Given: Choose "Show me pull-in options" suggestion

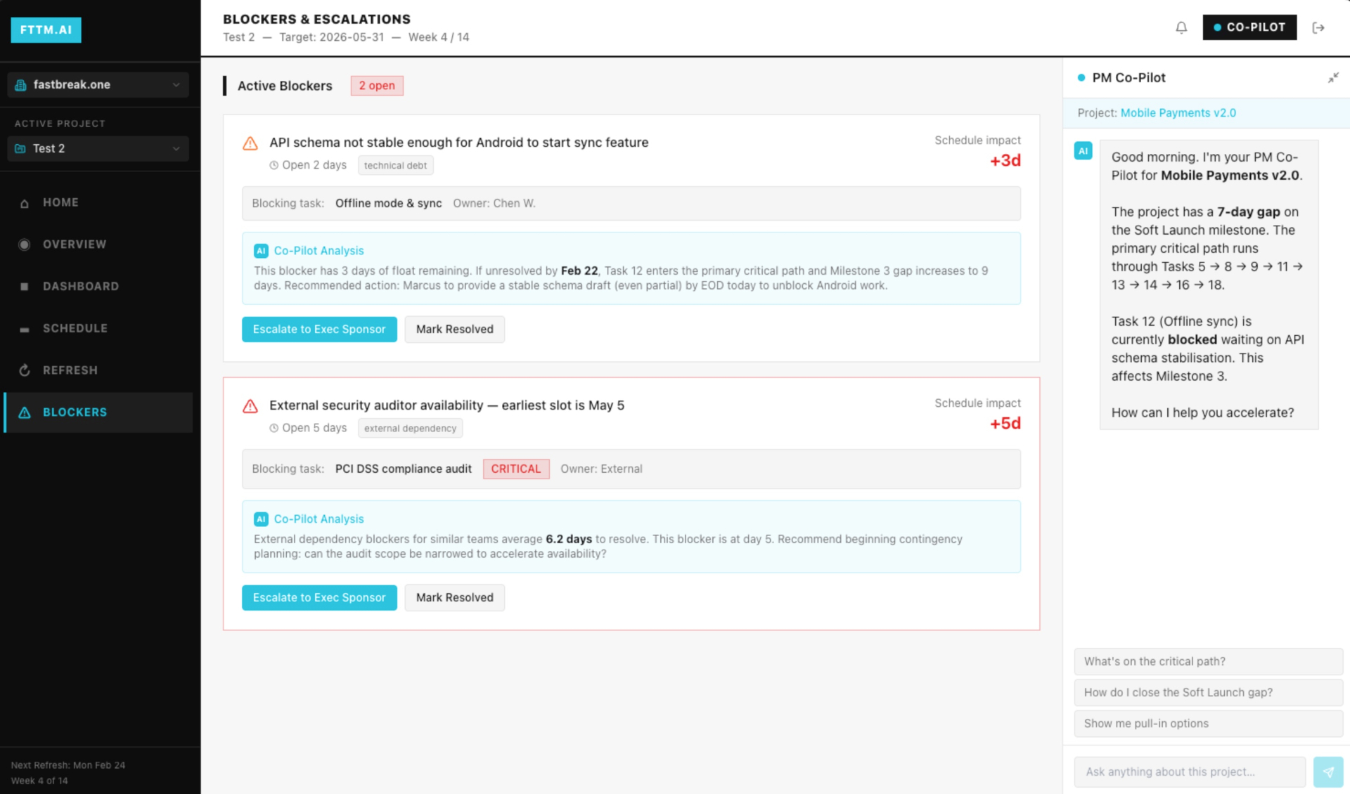Looking at the screenshot, I should click(1208, 724).
